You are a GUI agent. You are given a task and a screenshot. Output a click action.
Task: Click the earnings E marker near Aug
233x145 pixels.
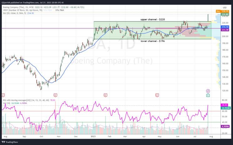[3, 95]
